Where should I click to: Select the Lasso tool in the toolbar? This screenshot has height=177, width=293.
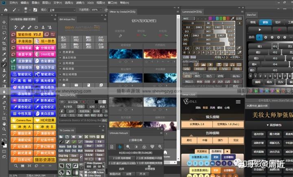[x=4, y=33]
